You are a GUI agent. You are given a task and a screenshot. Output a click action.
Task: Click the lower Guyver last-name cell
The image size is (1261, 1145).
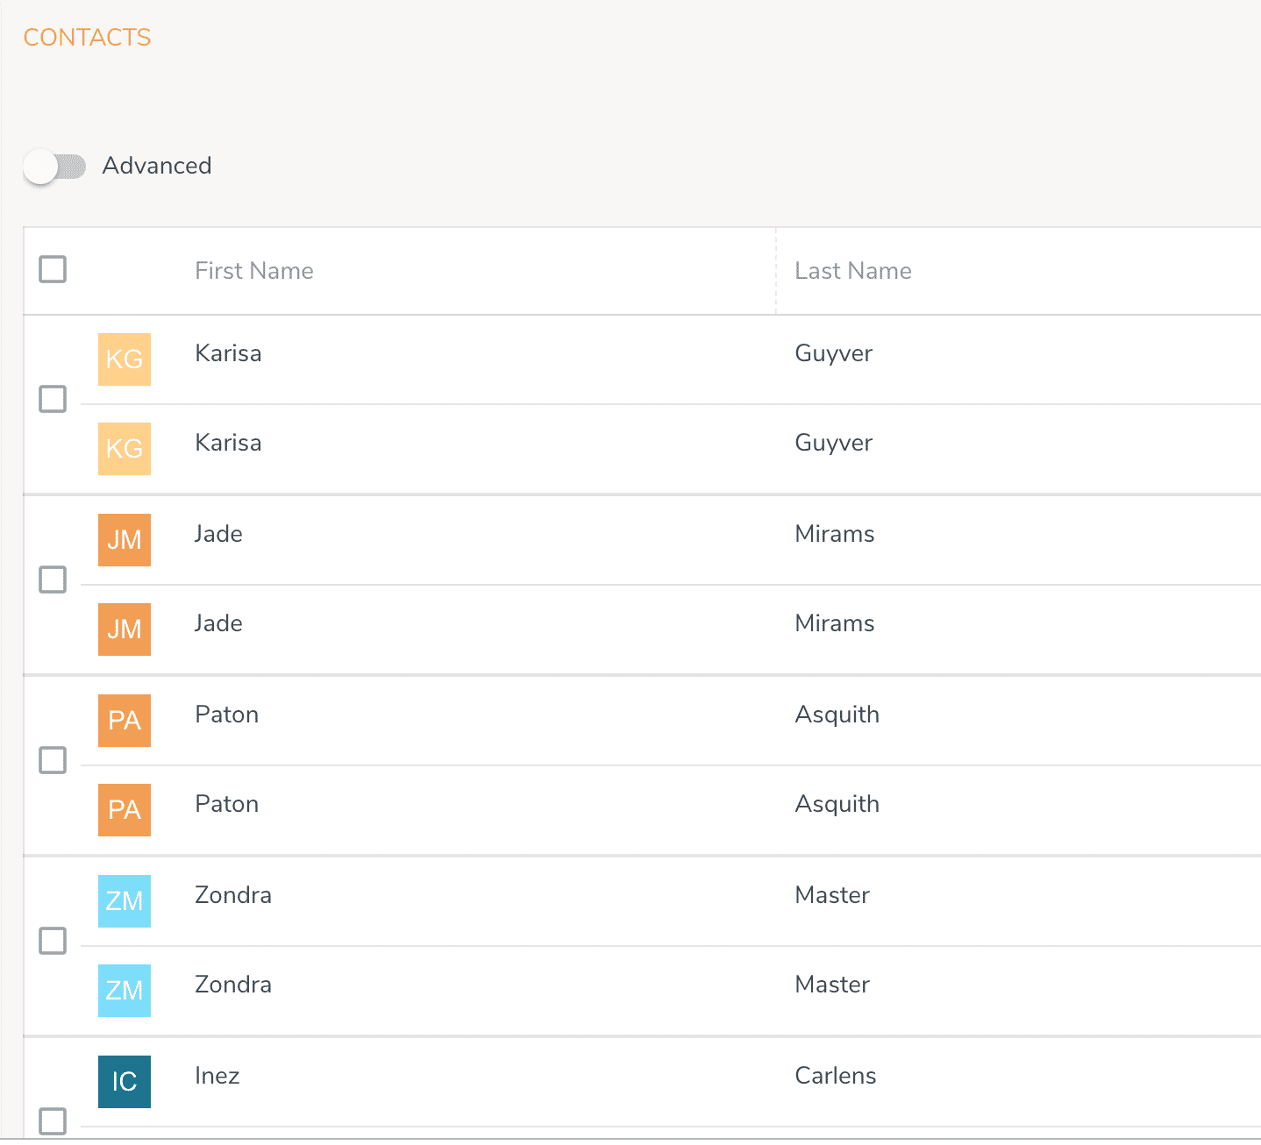(834, 444)
